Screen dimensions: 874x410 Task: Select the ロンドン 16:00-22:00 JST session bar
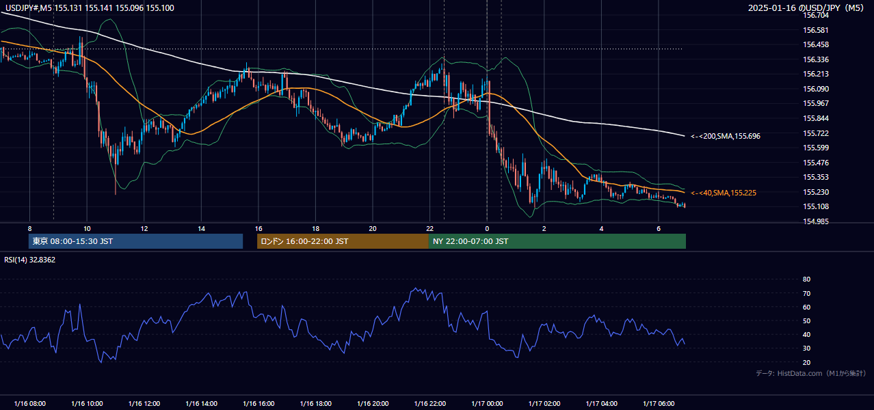[x=343, y=241]
